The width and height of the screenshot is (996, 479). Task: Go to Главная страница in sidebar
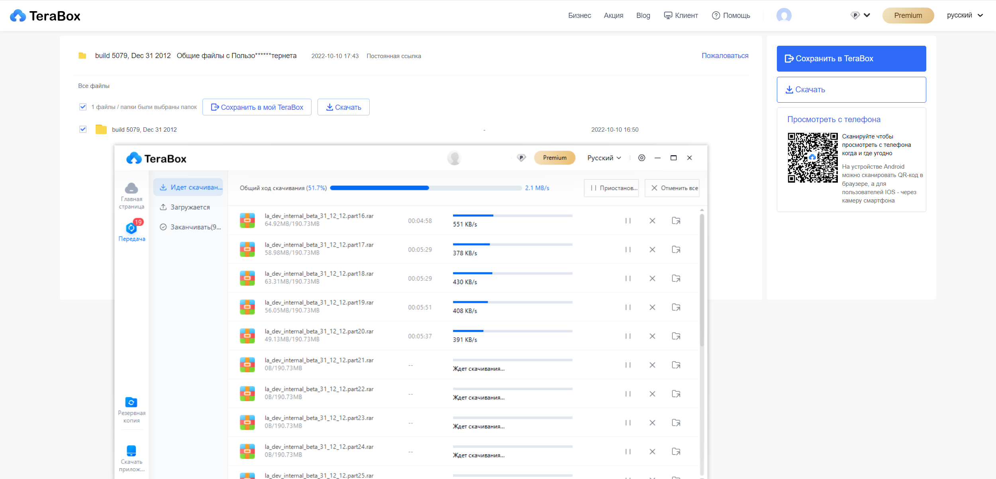pos(131,196)
